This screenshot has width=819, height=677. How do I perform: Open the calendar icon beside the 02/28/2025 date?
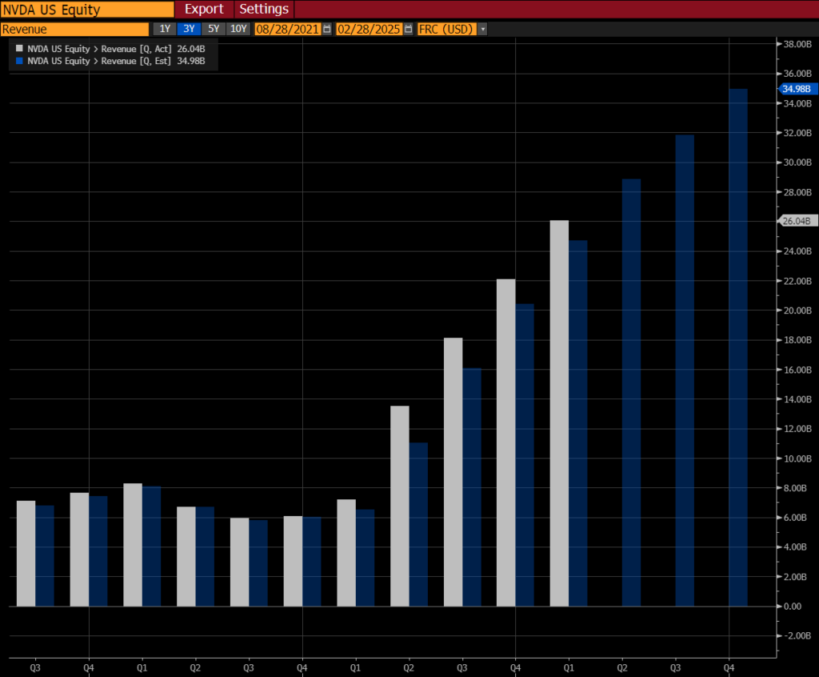coord(409,30)
